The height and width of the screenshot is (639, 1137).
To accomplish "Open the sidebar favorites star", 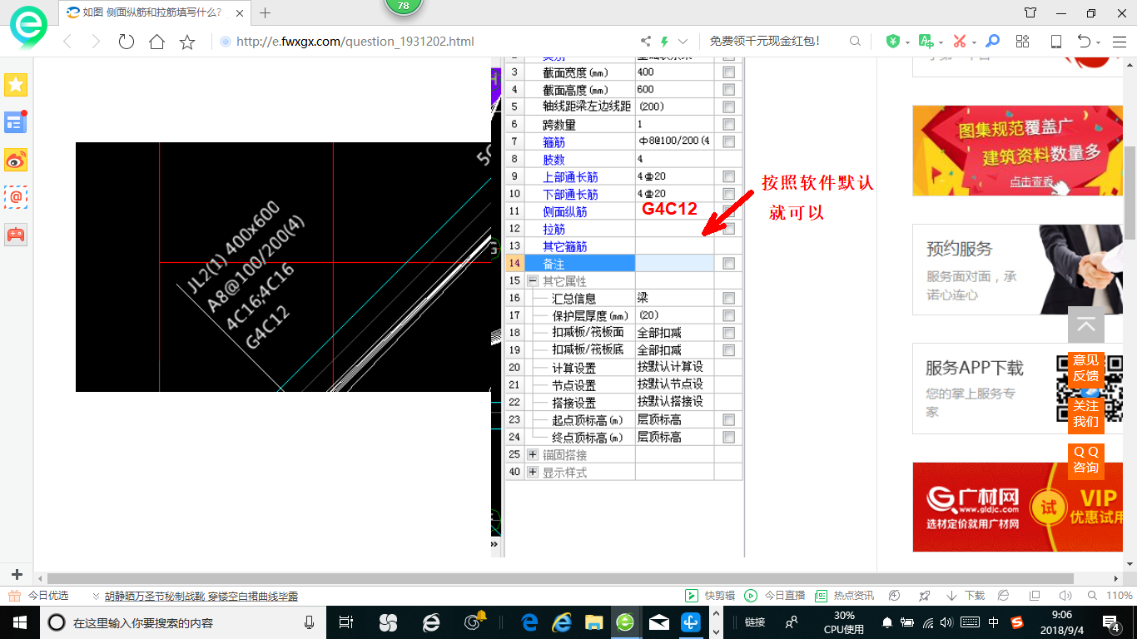I will point(16,84).
